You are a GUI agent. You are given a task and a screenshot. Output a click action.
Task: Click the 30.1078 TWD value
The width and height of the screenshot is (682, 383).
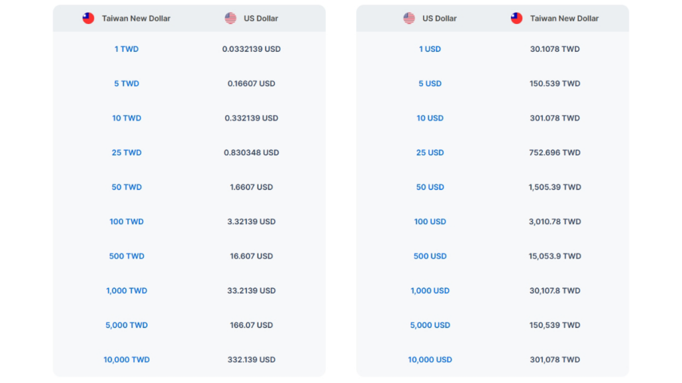pos(555,49)
